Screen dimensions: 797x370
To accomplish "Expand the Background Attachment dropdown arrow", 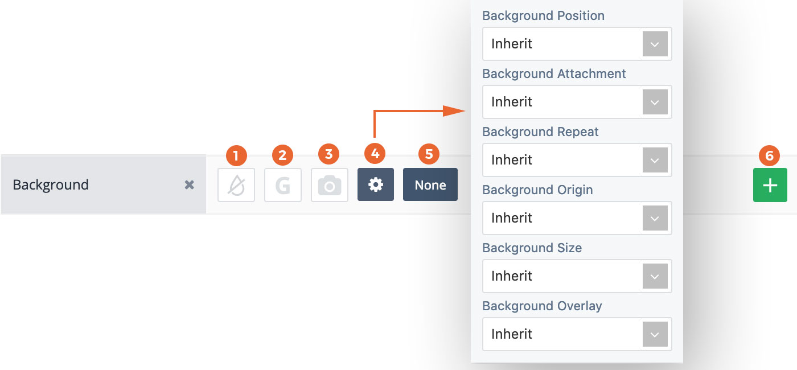I will [x=655, y=102].
